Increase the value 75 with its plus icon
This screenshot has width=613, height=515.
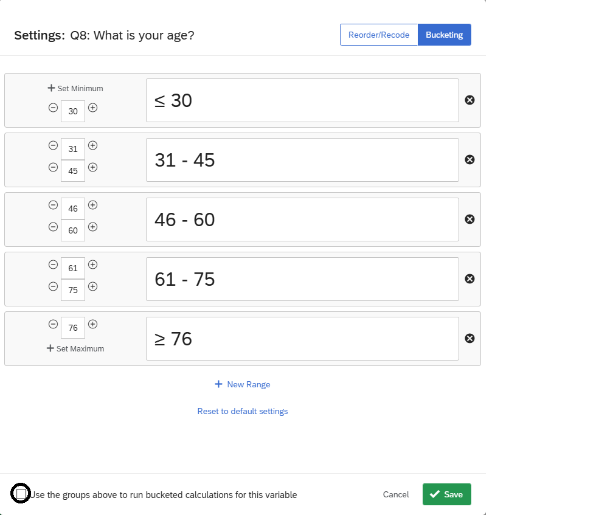pyautogui.click(x=92, y=286)
